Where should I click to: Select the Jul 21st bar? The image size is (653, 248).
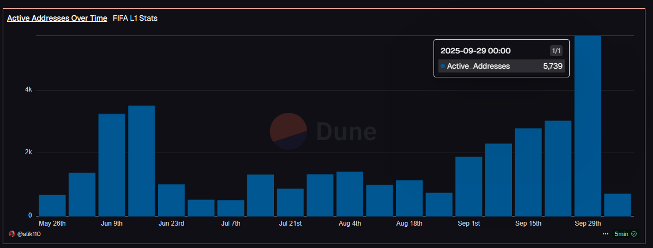pos(290,202)
